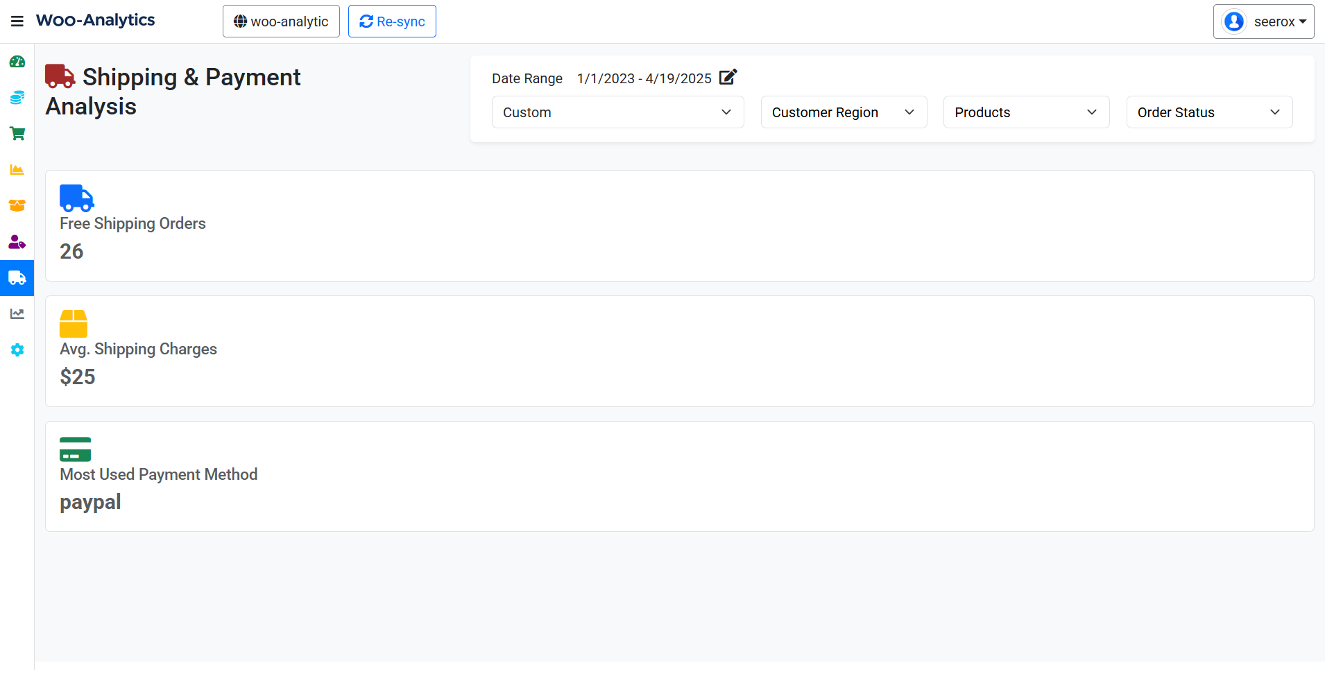Click the highlighted Shipping truck icon

point(17,278)
